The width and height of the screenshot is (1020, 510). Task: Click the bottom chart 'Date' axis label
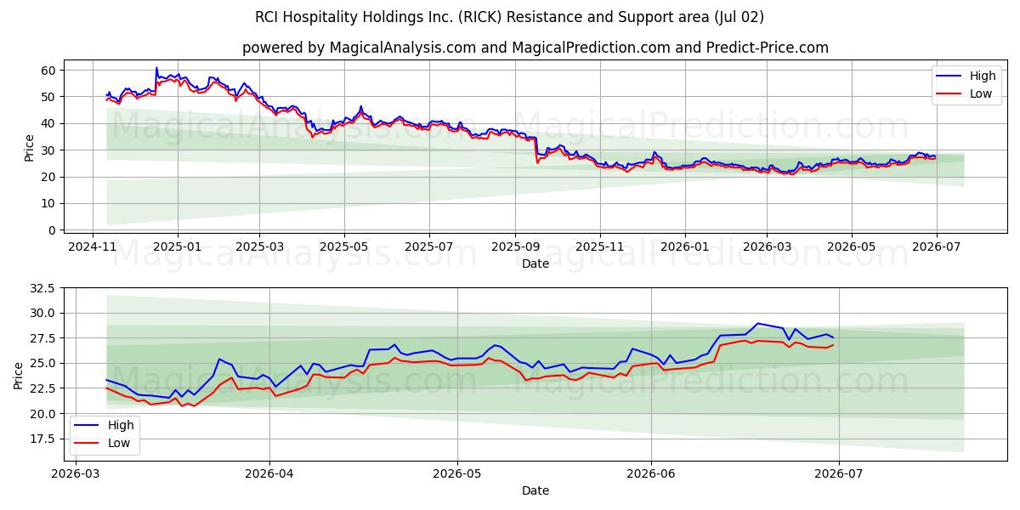(535, 490)
